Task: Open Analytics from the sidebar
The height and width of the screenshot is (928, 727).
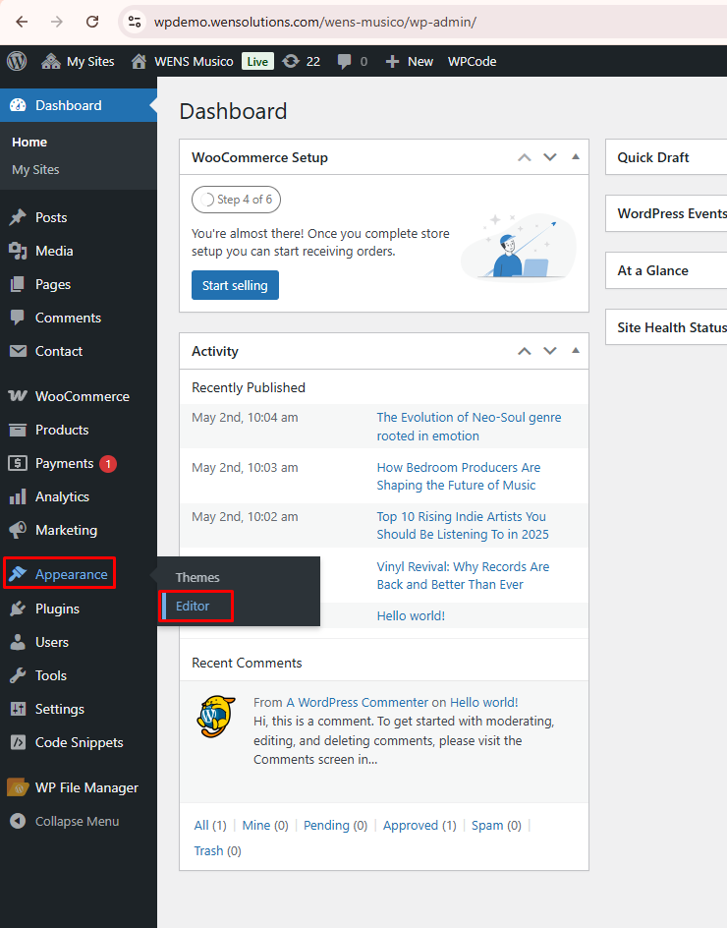Action: click(79, 496)
